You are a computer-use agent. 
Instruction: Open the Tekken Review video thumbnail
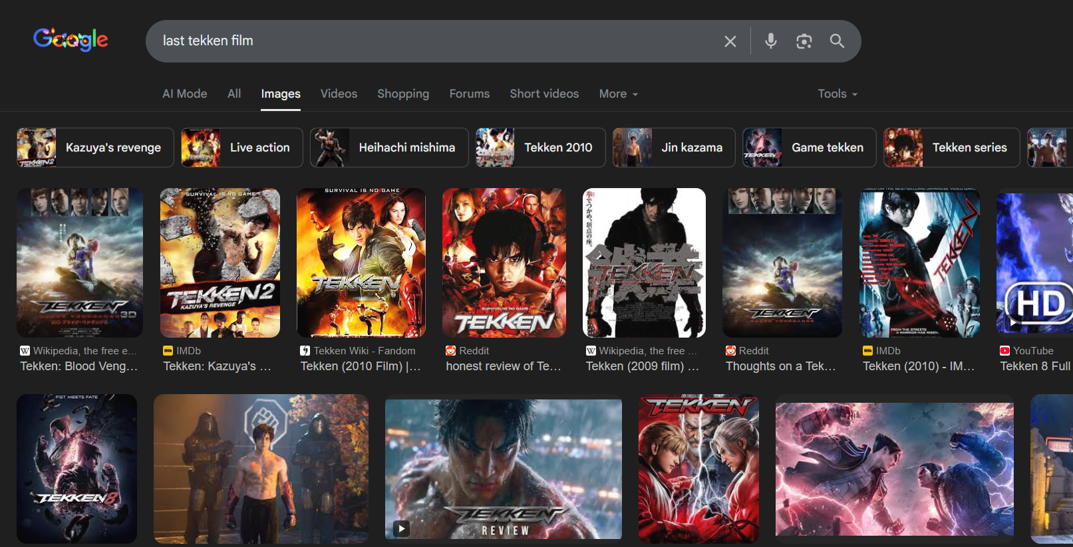pos(504,469)
